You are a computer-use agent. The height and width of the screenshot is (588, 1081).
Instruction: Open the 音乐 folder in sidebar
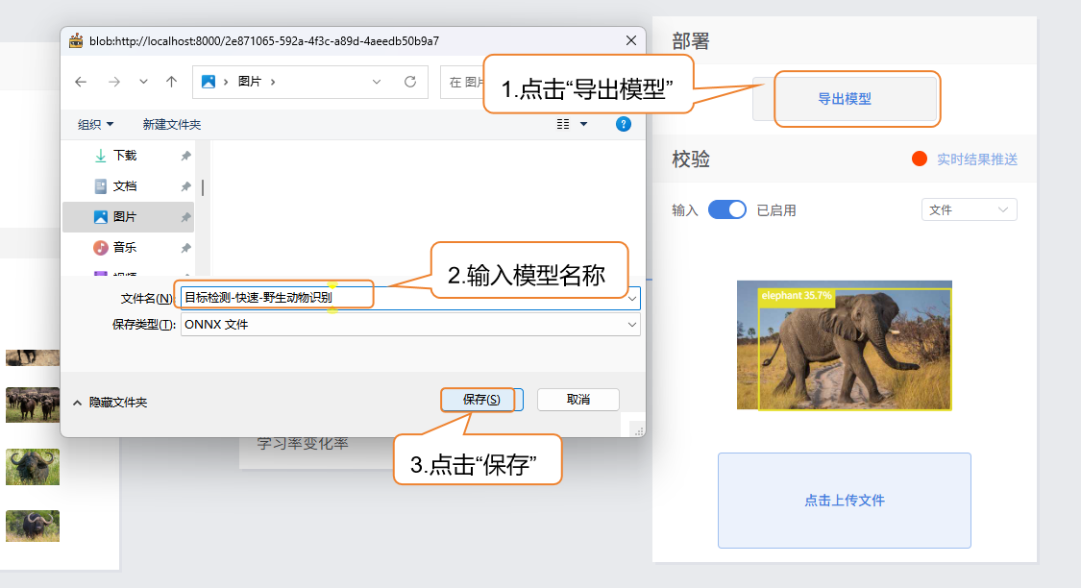(124, 248)
